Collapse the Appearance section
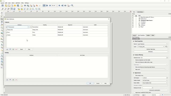The height and width of the screenshot is (96, 171). click(x=134, y=73)
